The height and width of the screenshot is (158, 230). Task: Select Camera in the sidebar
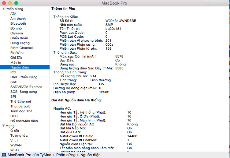coord(17,33)
